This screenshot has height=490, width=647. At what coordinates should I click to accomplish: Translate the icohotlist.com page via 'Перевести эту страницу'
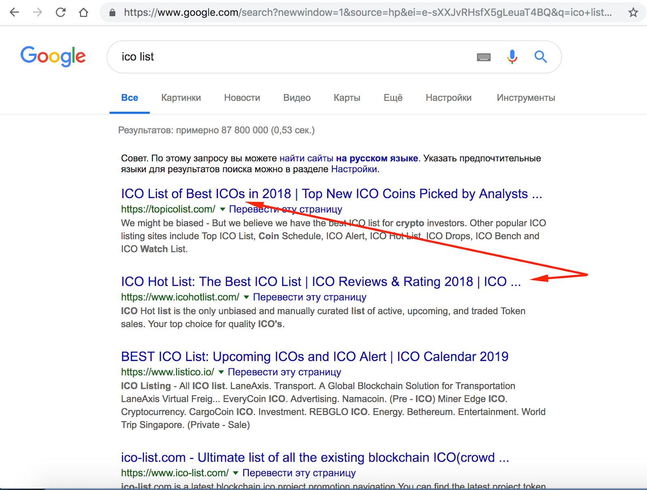click(309, 297)
